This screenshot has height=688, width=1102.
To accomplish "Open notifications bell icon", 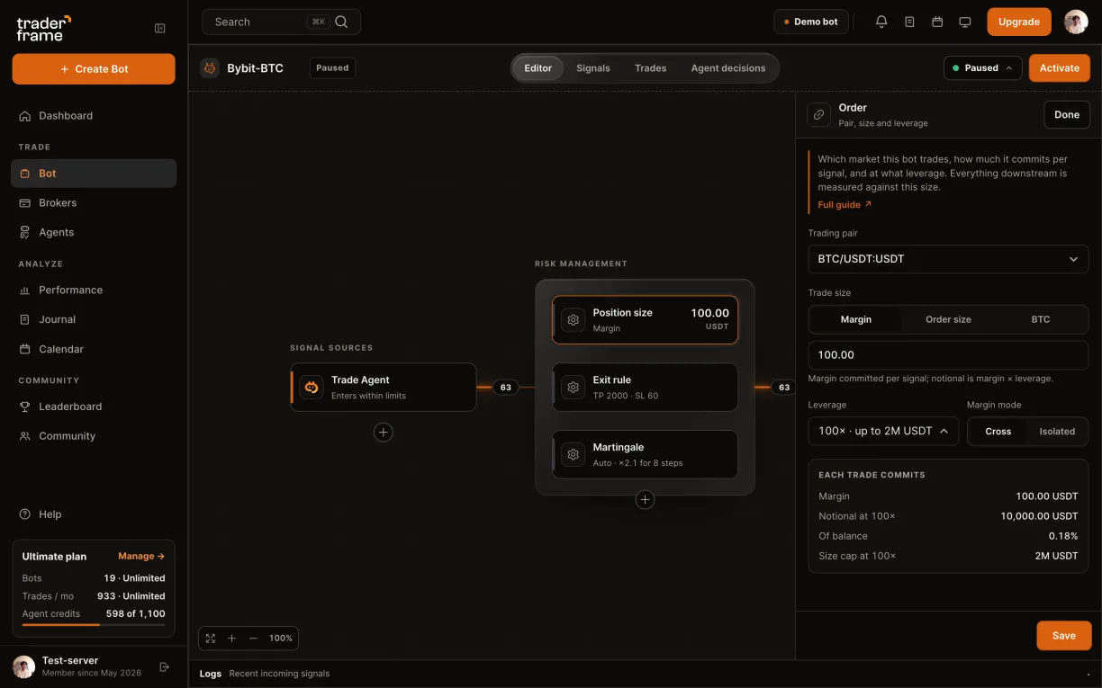I will (x=881, y=22).
